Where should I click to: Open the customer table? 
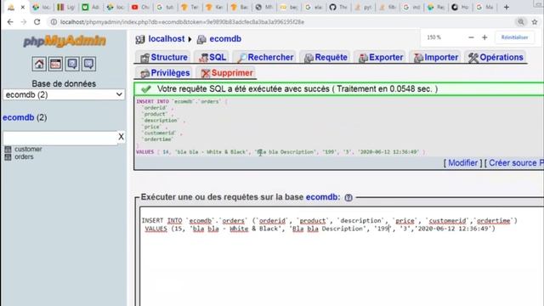coord(28,150)
